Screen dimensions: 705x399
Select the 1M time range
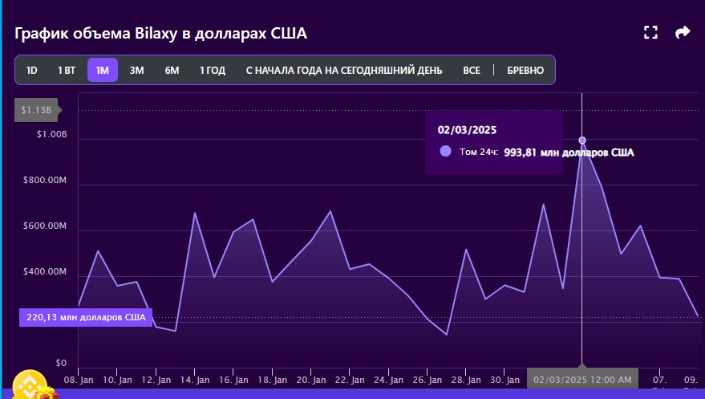point(103,70)
